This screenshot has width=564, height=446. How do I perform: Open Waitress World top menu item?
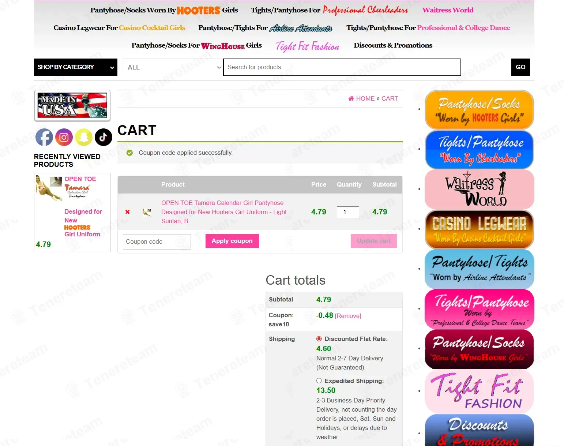pos(448,10)
